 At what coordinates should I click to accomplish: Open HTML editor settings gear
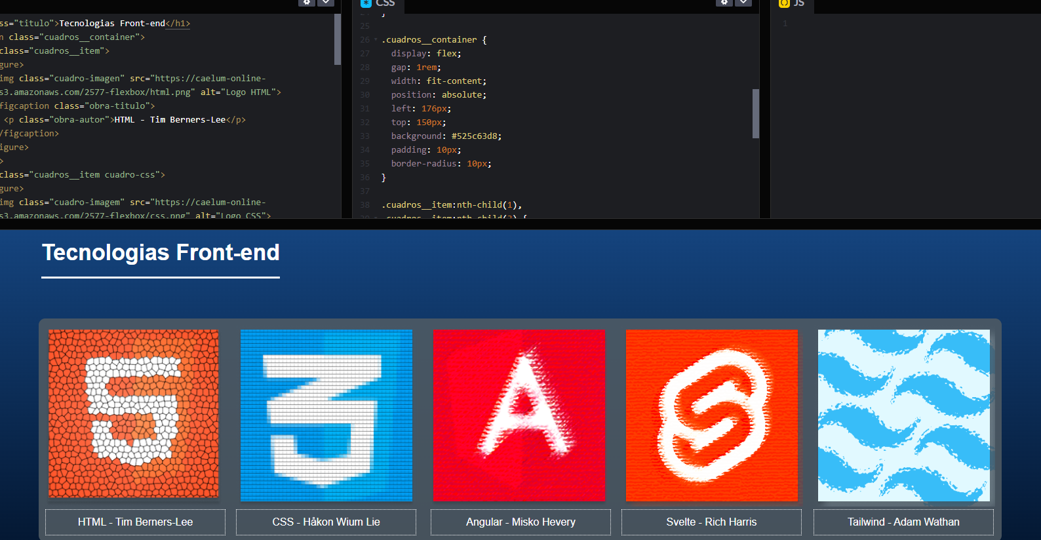click(x=307, y=3)
